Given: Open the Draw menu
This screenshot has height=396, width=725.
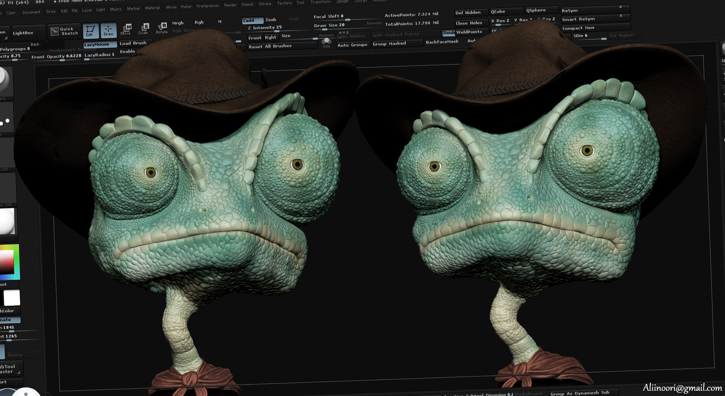Looking at the screenshot, I should 51,12.
